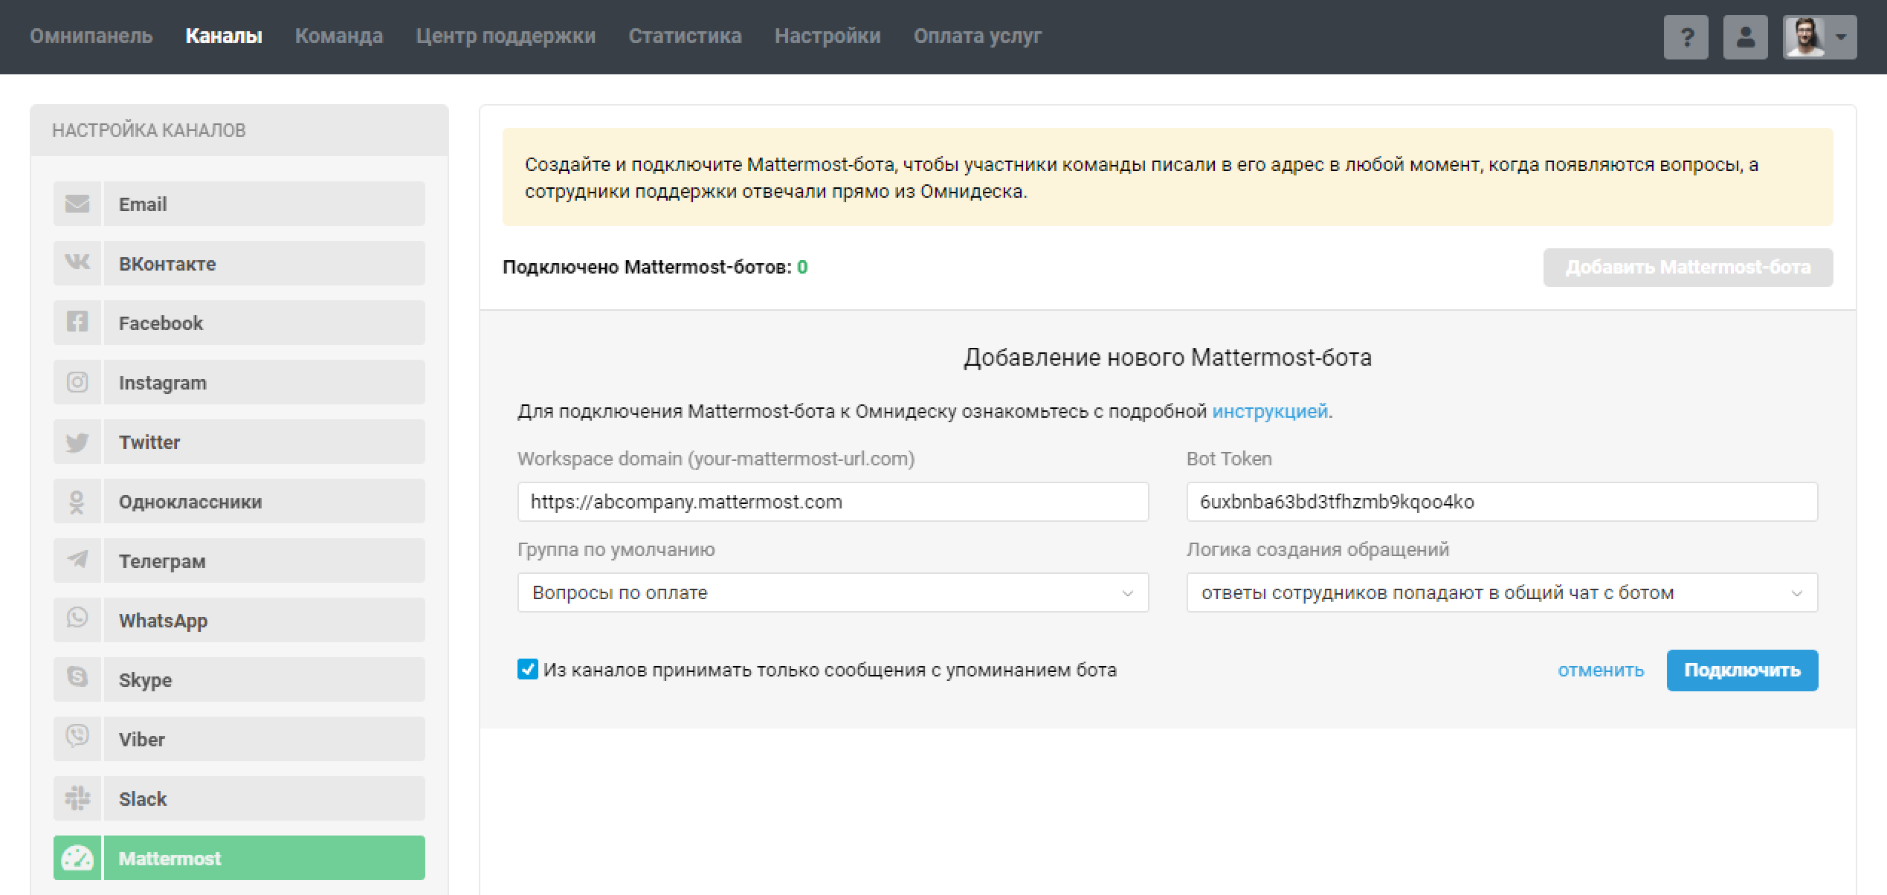Select the Mattermost channel
Viewport: 1887px width, 895px height.
[x=239, y=858]
